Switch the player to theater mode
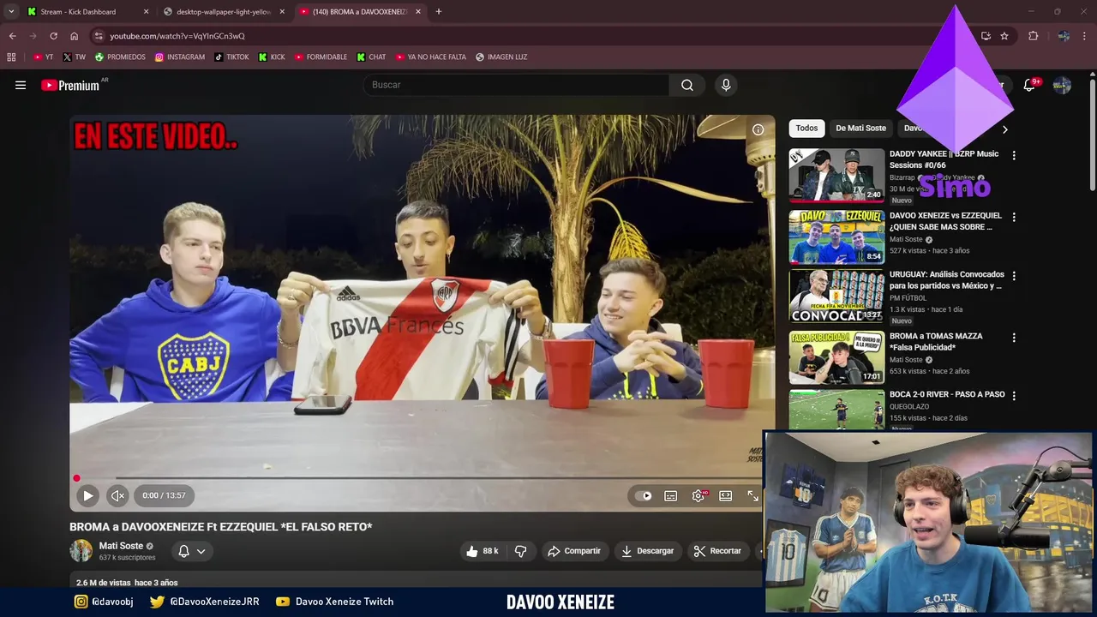Viewport: 1097px width, 617px height. [726, 495]
